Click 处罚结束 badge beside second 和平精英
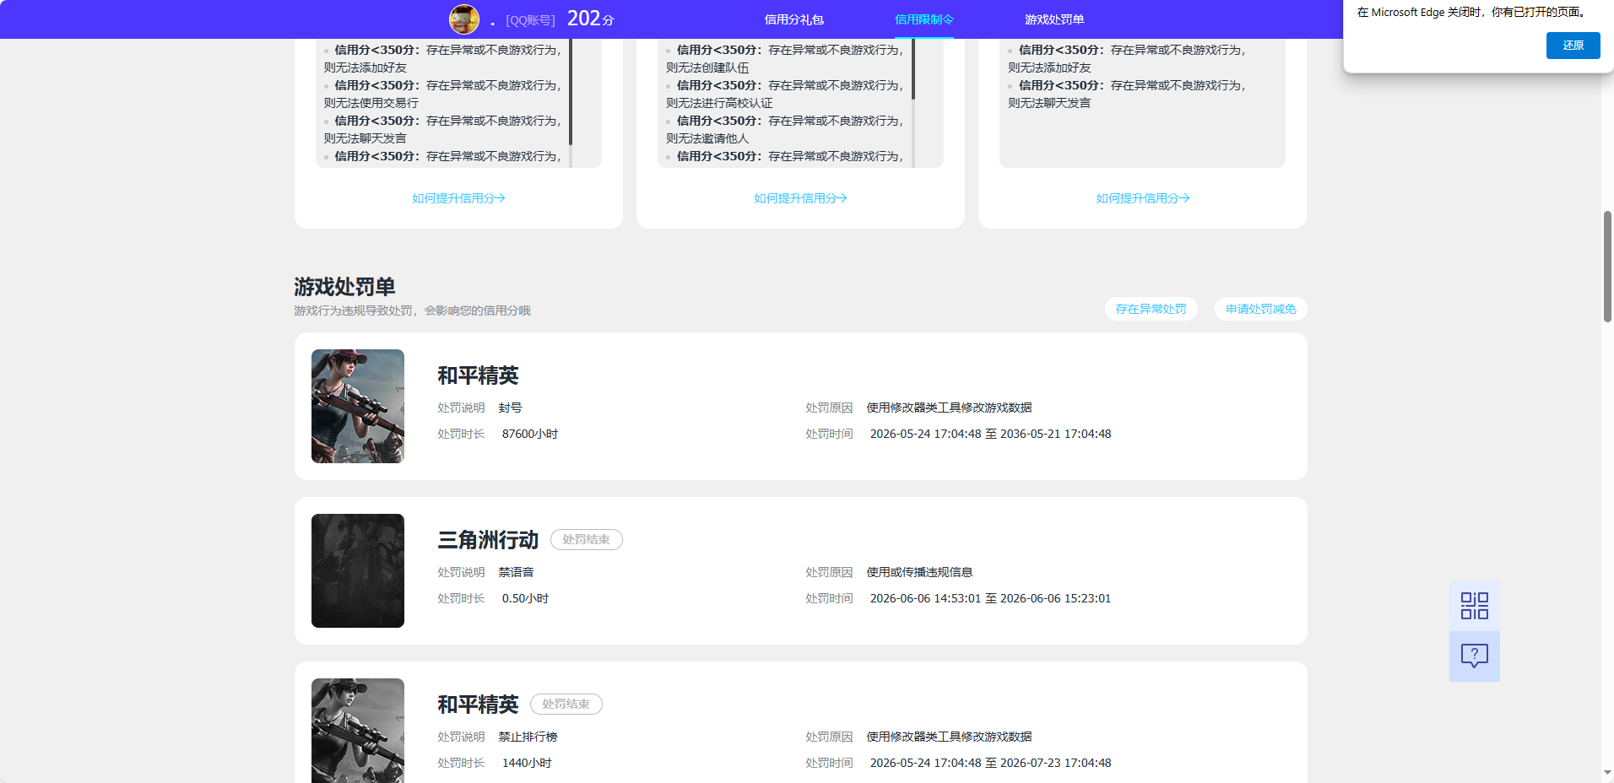The height and width of the screenshot is (783, 1614). [566, 704]
